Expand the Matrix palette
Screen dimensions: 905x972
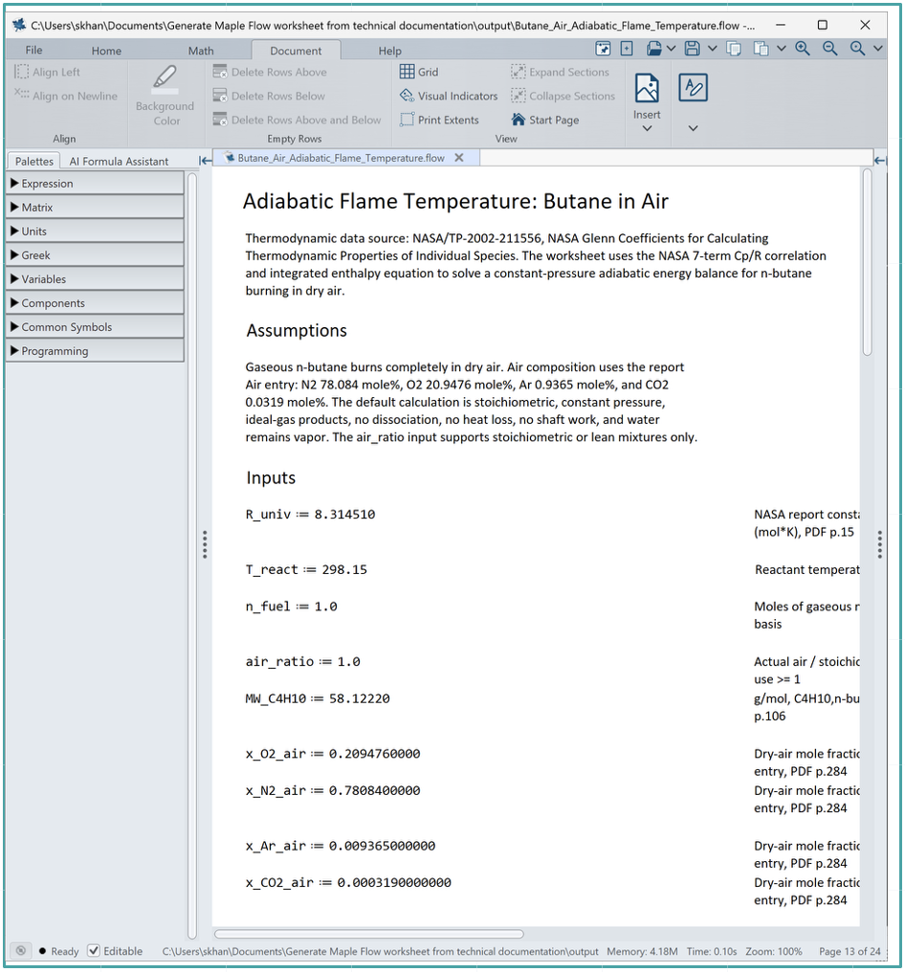(95, 207)
